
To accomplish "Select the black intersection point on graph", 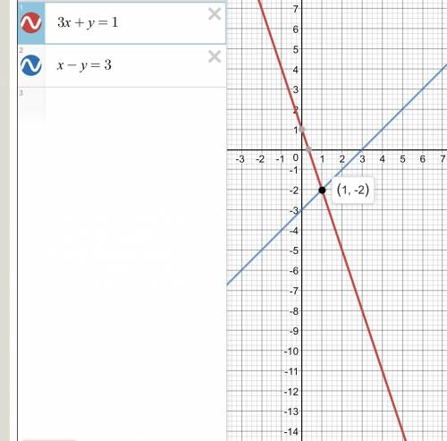I will click(x=322, y=190).
